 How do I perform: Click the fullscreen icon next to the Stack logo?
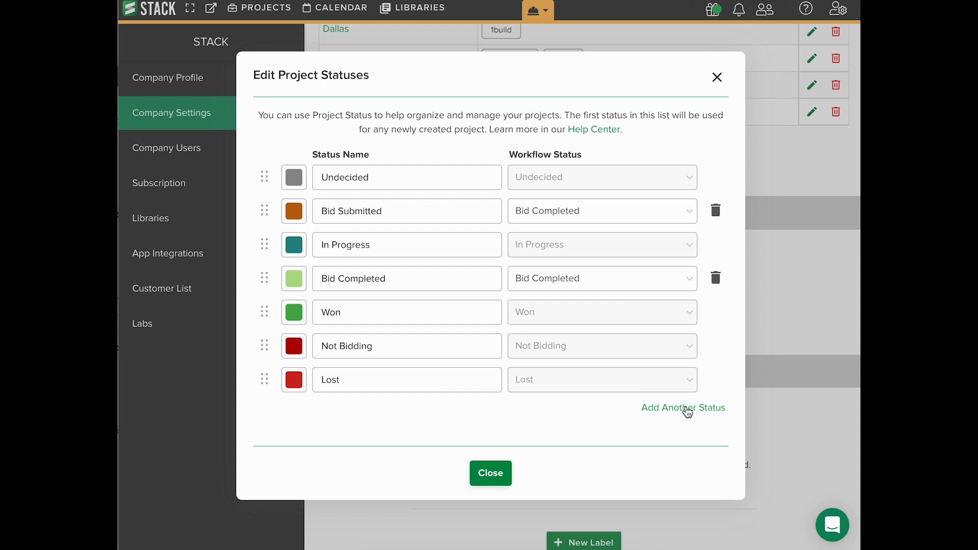coord(189,8)
